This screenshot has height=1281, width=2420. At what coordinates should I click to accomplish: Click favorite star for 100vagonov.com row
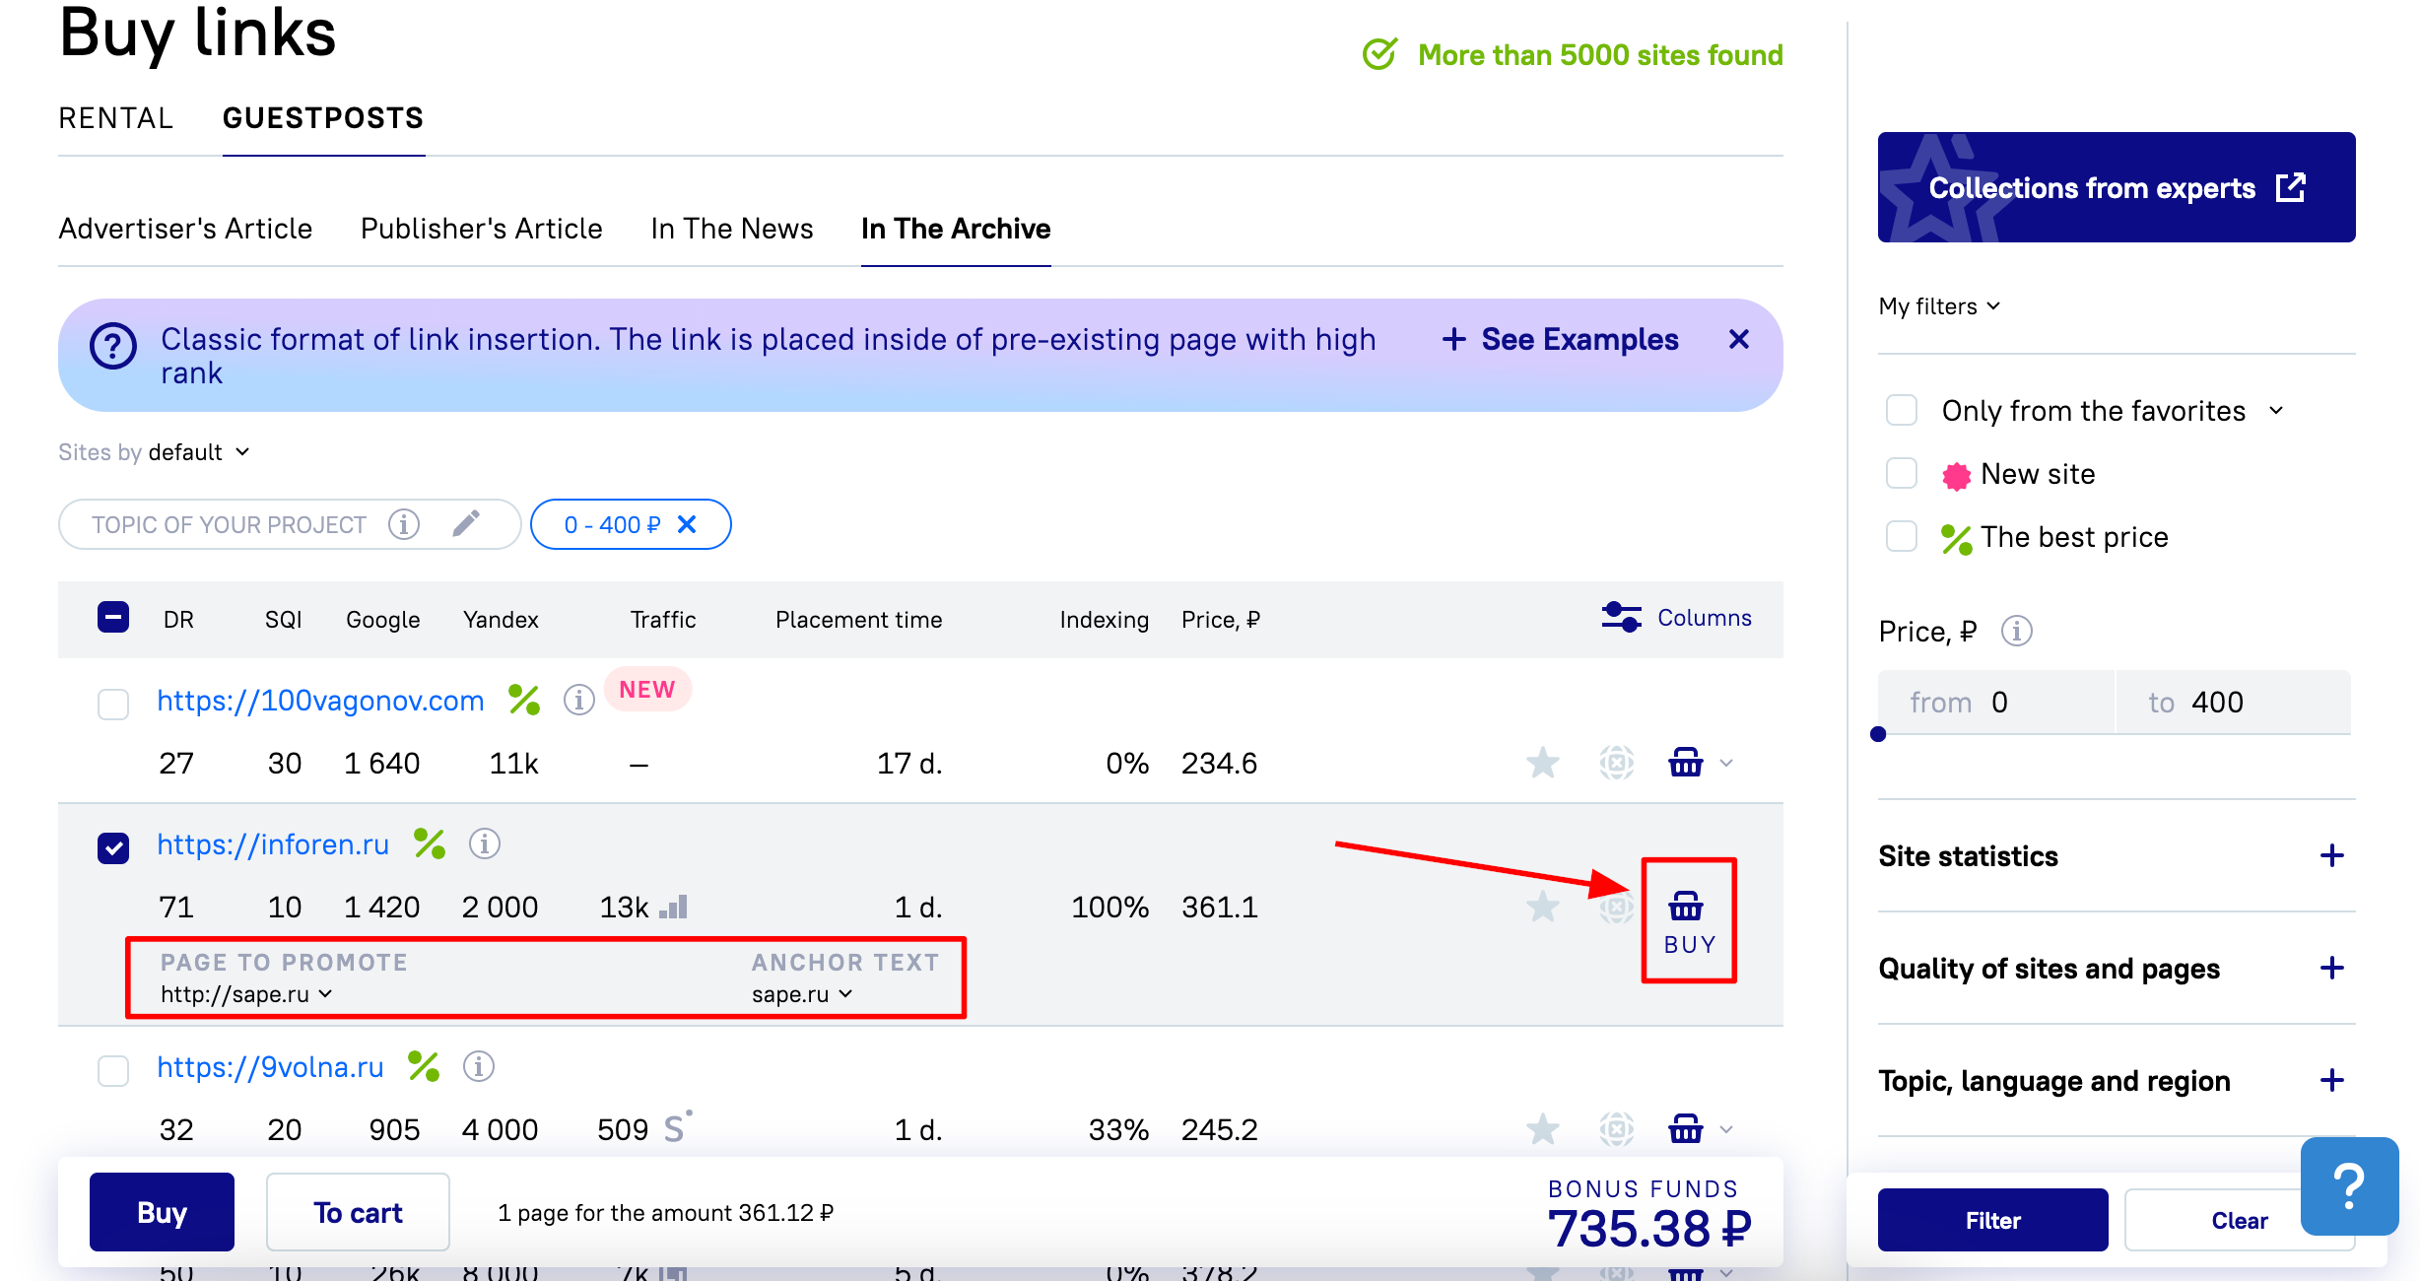click(x=1542, y=763)
